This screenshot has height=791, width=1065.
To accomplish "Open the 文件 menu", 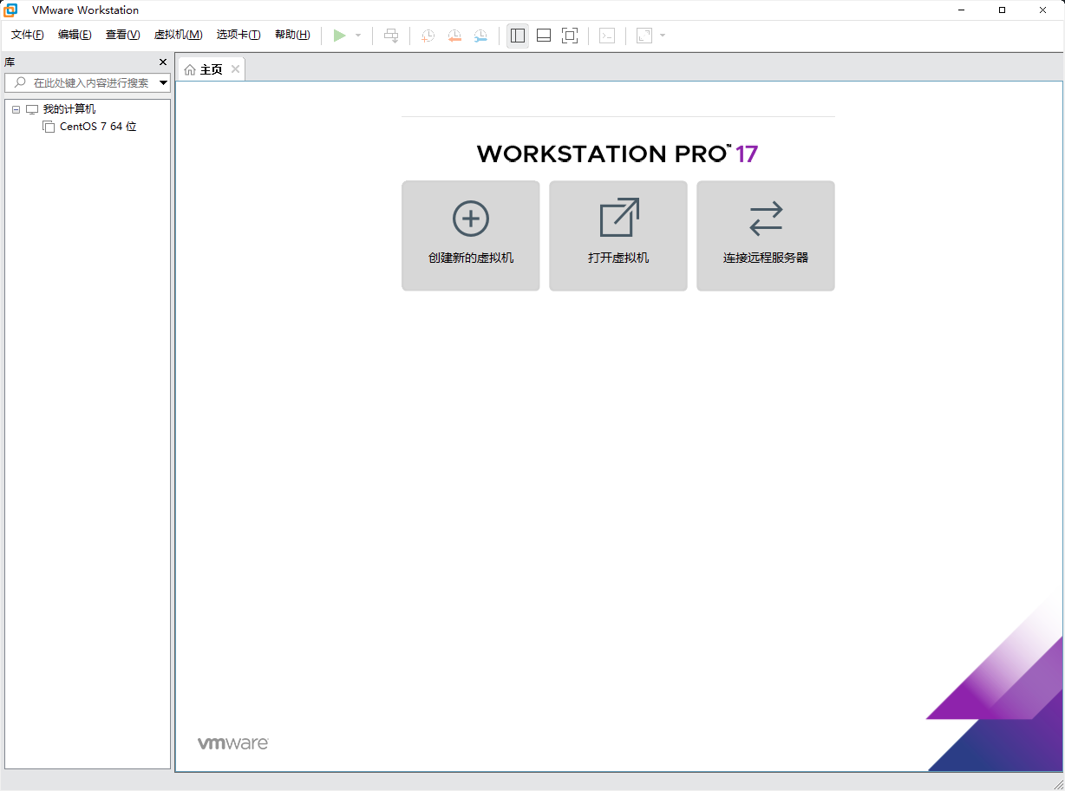I will (26, 35).
